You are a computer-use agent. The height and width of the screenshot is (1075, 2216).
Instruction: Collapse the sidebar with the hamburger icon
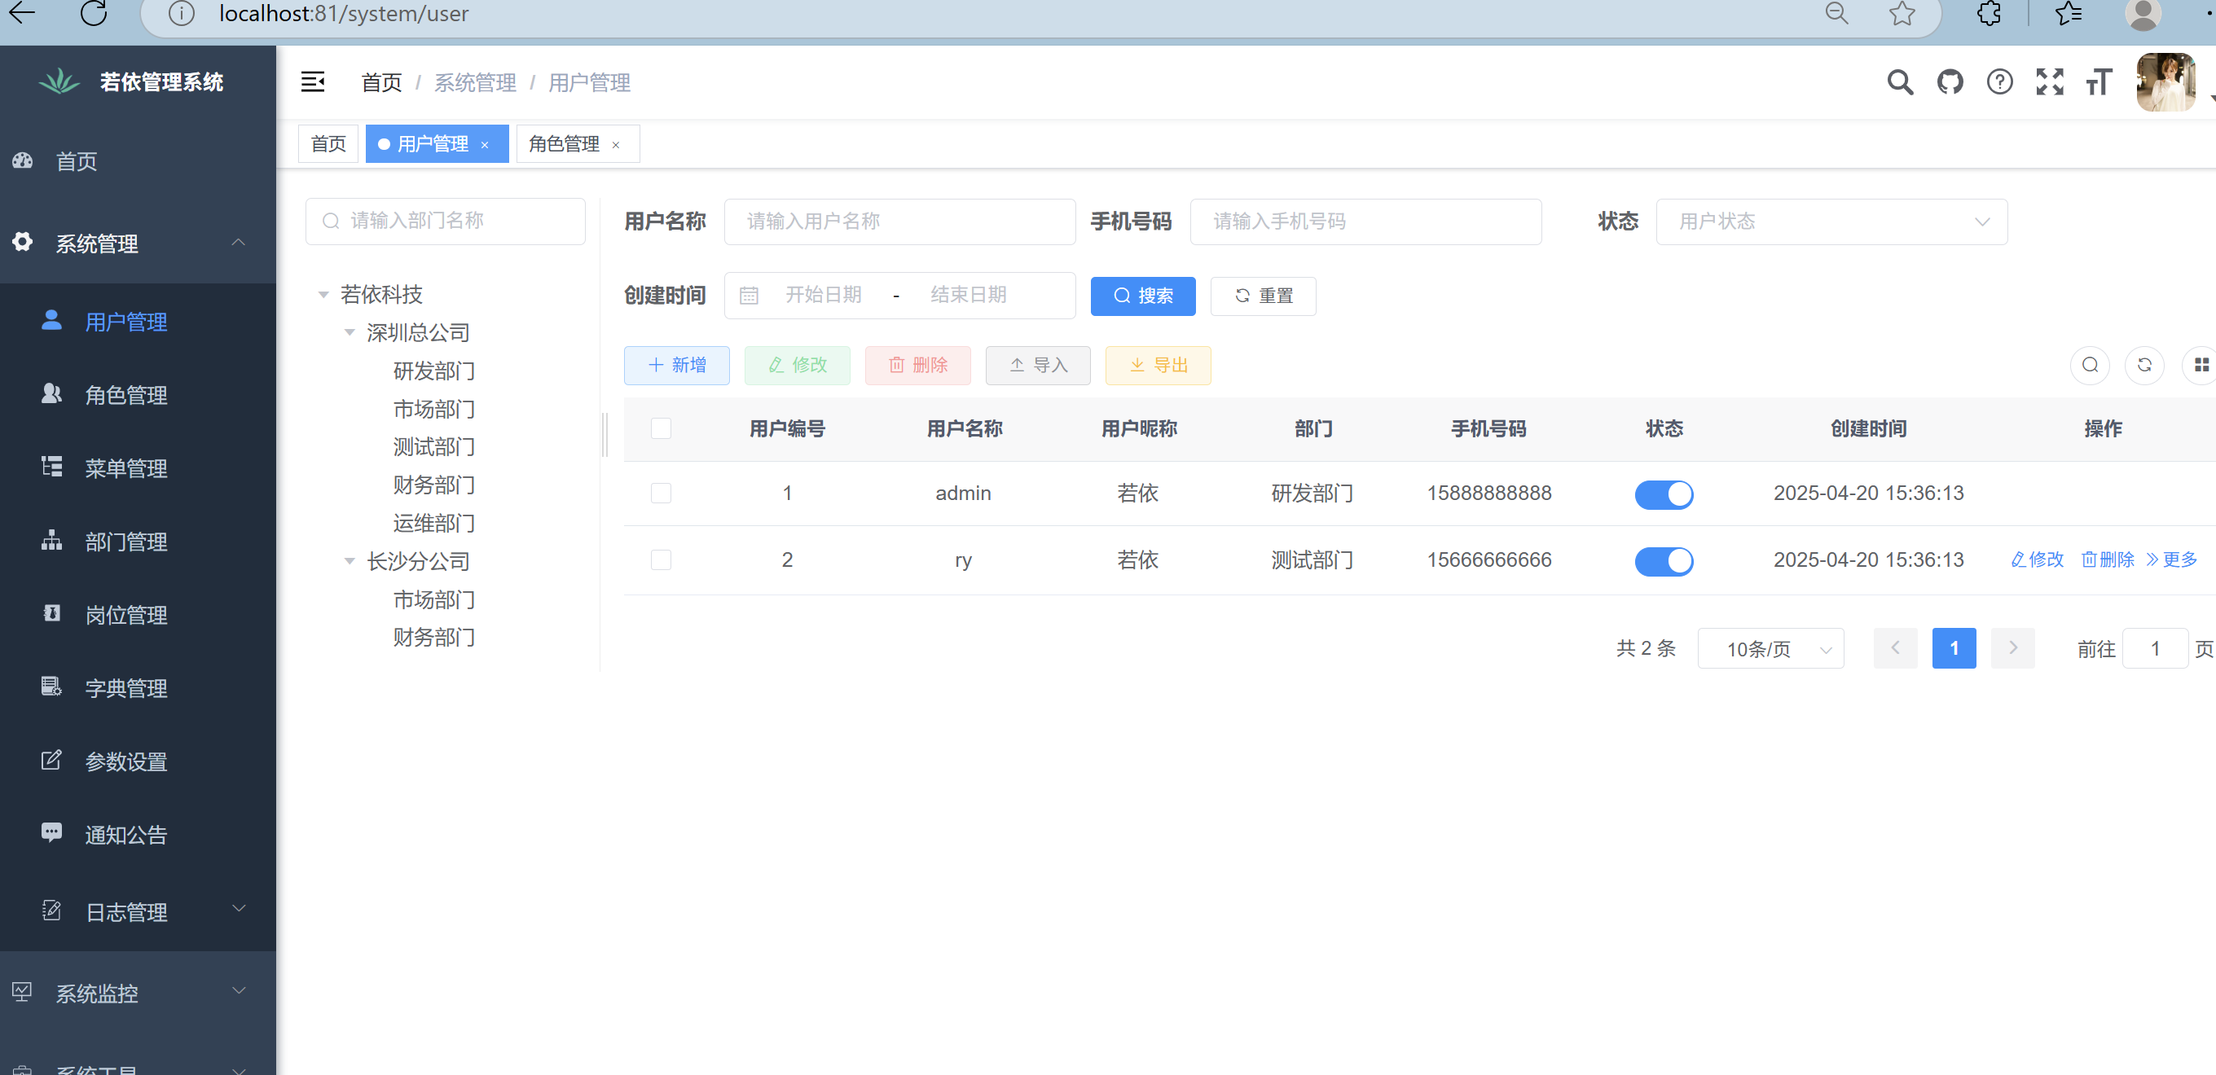coord(312,81)
